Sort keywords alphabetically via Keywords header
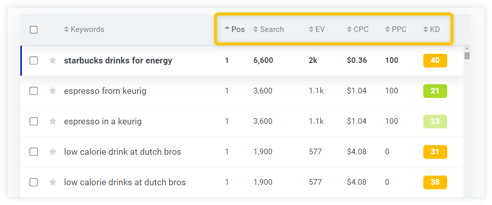Image resolution: width=492 pixels, height=205 pixels. point(84,29)
